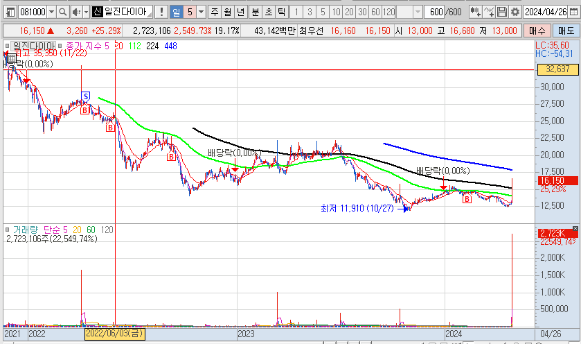Click the add indicator line icon
The width and height of the screenshot is (581, 344).
(489, 12)
